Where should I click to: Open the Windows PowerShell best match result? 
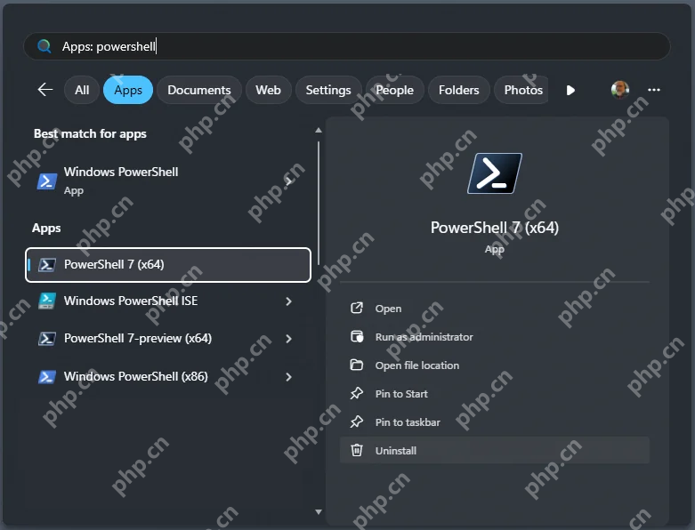(167, 181)
